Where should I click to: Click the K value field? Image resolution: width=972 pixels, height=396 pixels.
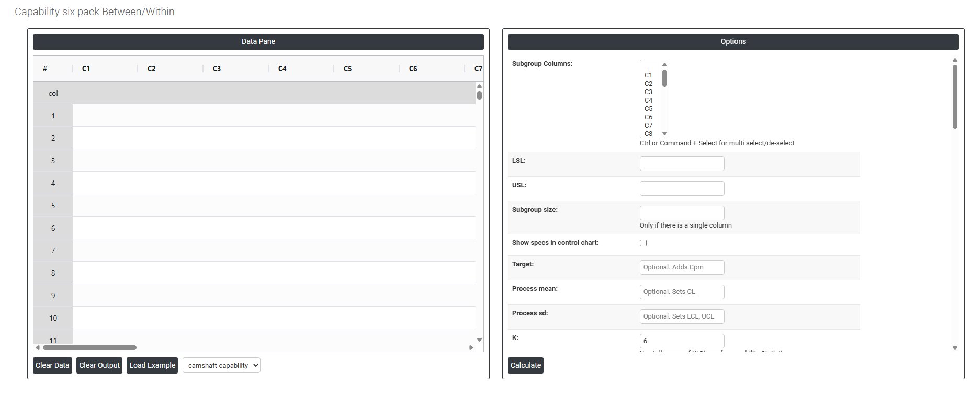pos(682,341)
